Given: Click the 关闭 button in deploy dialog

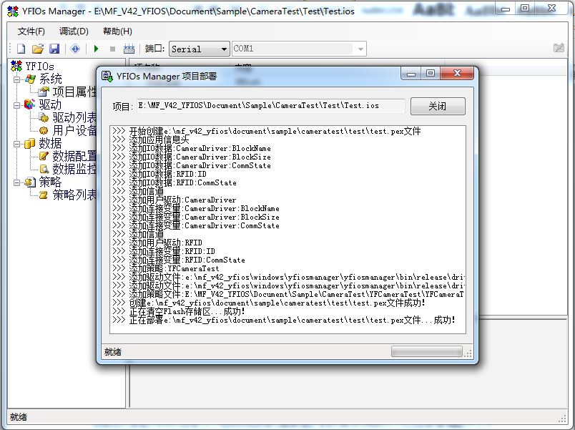Looking at the screenshot, I should coord(437,106).
